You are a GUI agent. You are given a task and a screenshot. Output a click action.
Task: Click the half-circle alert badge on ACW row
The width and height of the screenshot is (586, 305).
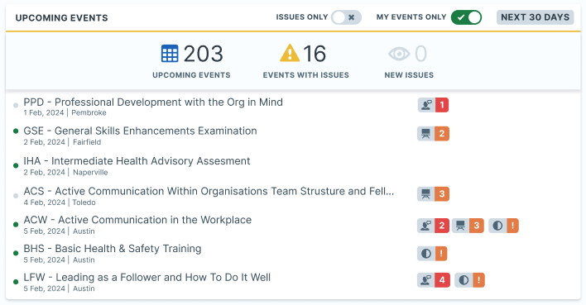pos(503,226)
